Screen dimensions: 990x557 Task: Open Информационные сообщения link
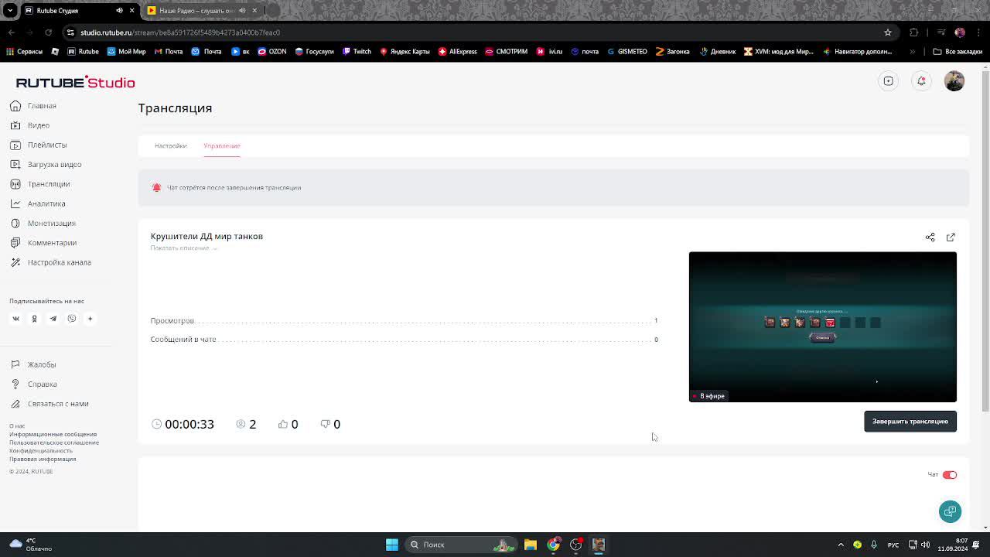(53, 435)
